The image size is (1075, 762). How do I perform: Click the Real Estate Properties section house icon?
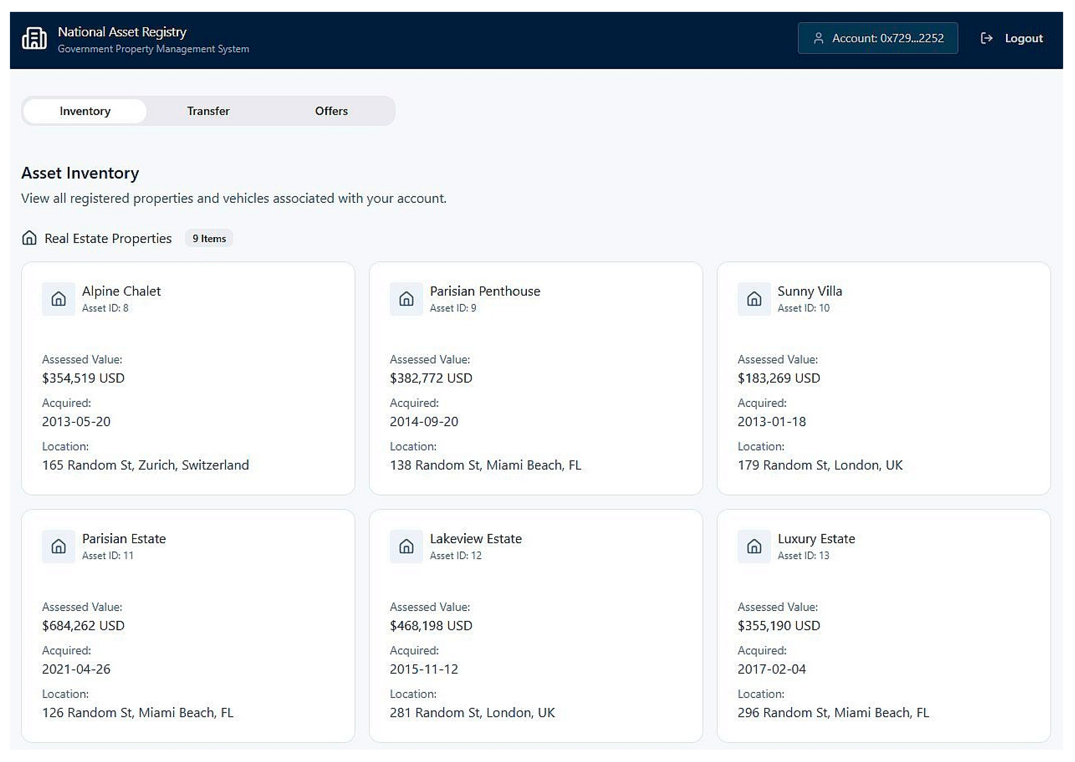tap(30, 238)
